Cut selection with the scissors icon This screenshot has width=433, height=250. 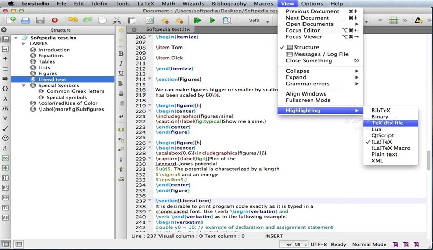[117, 20]
